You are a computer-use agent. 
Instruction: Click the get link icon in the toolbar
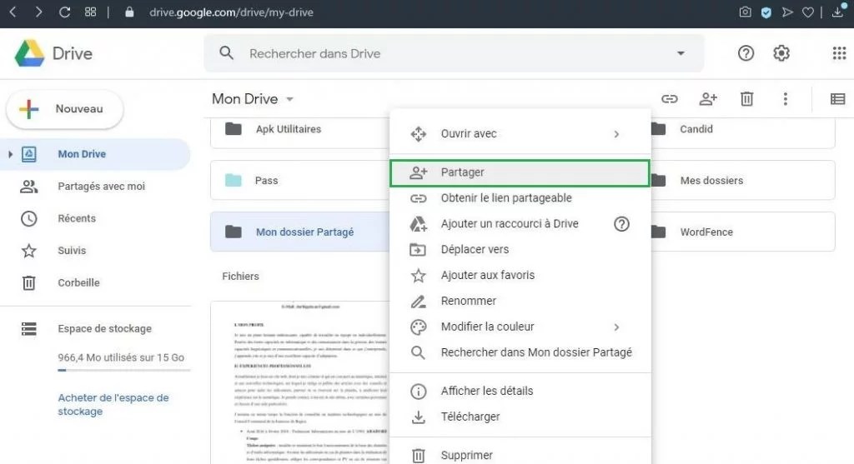(670, 99)
